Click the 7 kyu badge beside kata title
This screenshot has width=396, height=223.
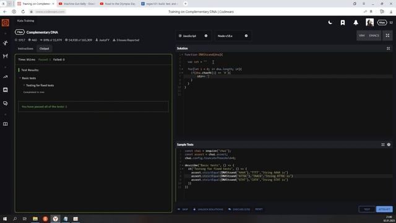point(20,32)
